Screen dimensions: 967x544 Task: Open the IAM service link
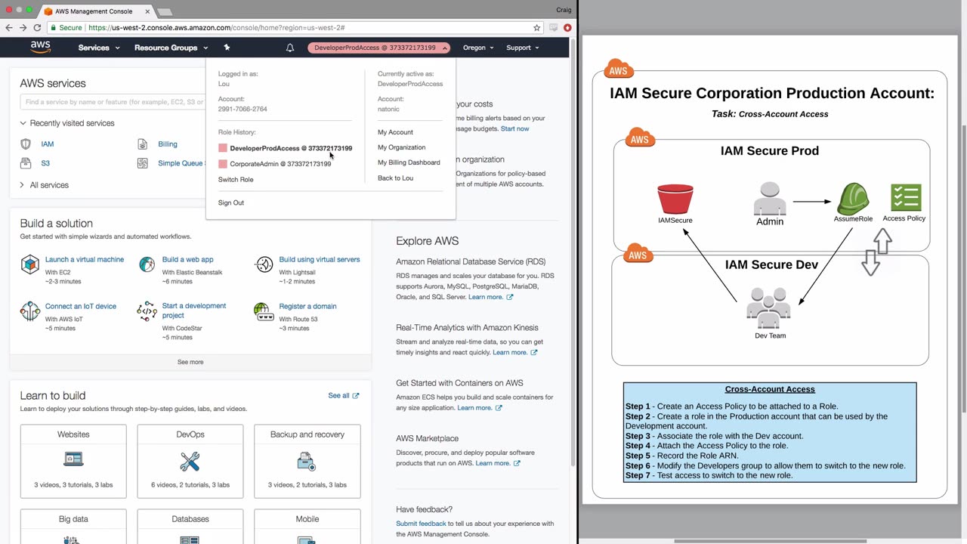(48, 144)
